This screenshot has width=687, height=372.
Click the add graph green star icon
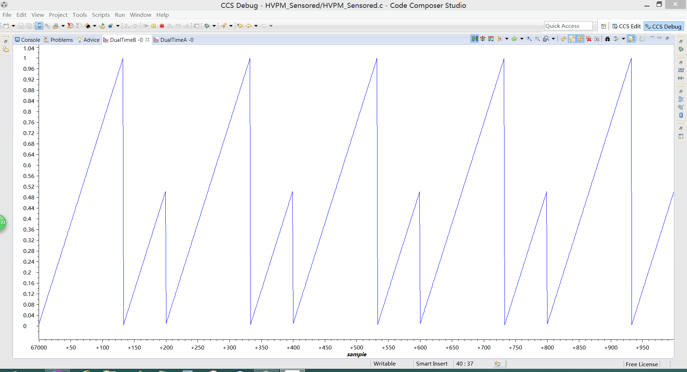[x=515, y=39]
